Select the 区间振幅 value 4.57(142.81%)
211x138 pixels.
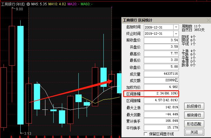point(161,100)
